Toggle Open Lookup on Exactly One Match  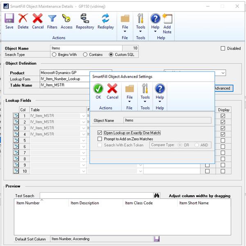coord(100,133)
